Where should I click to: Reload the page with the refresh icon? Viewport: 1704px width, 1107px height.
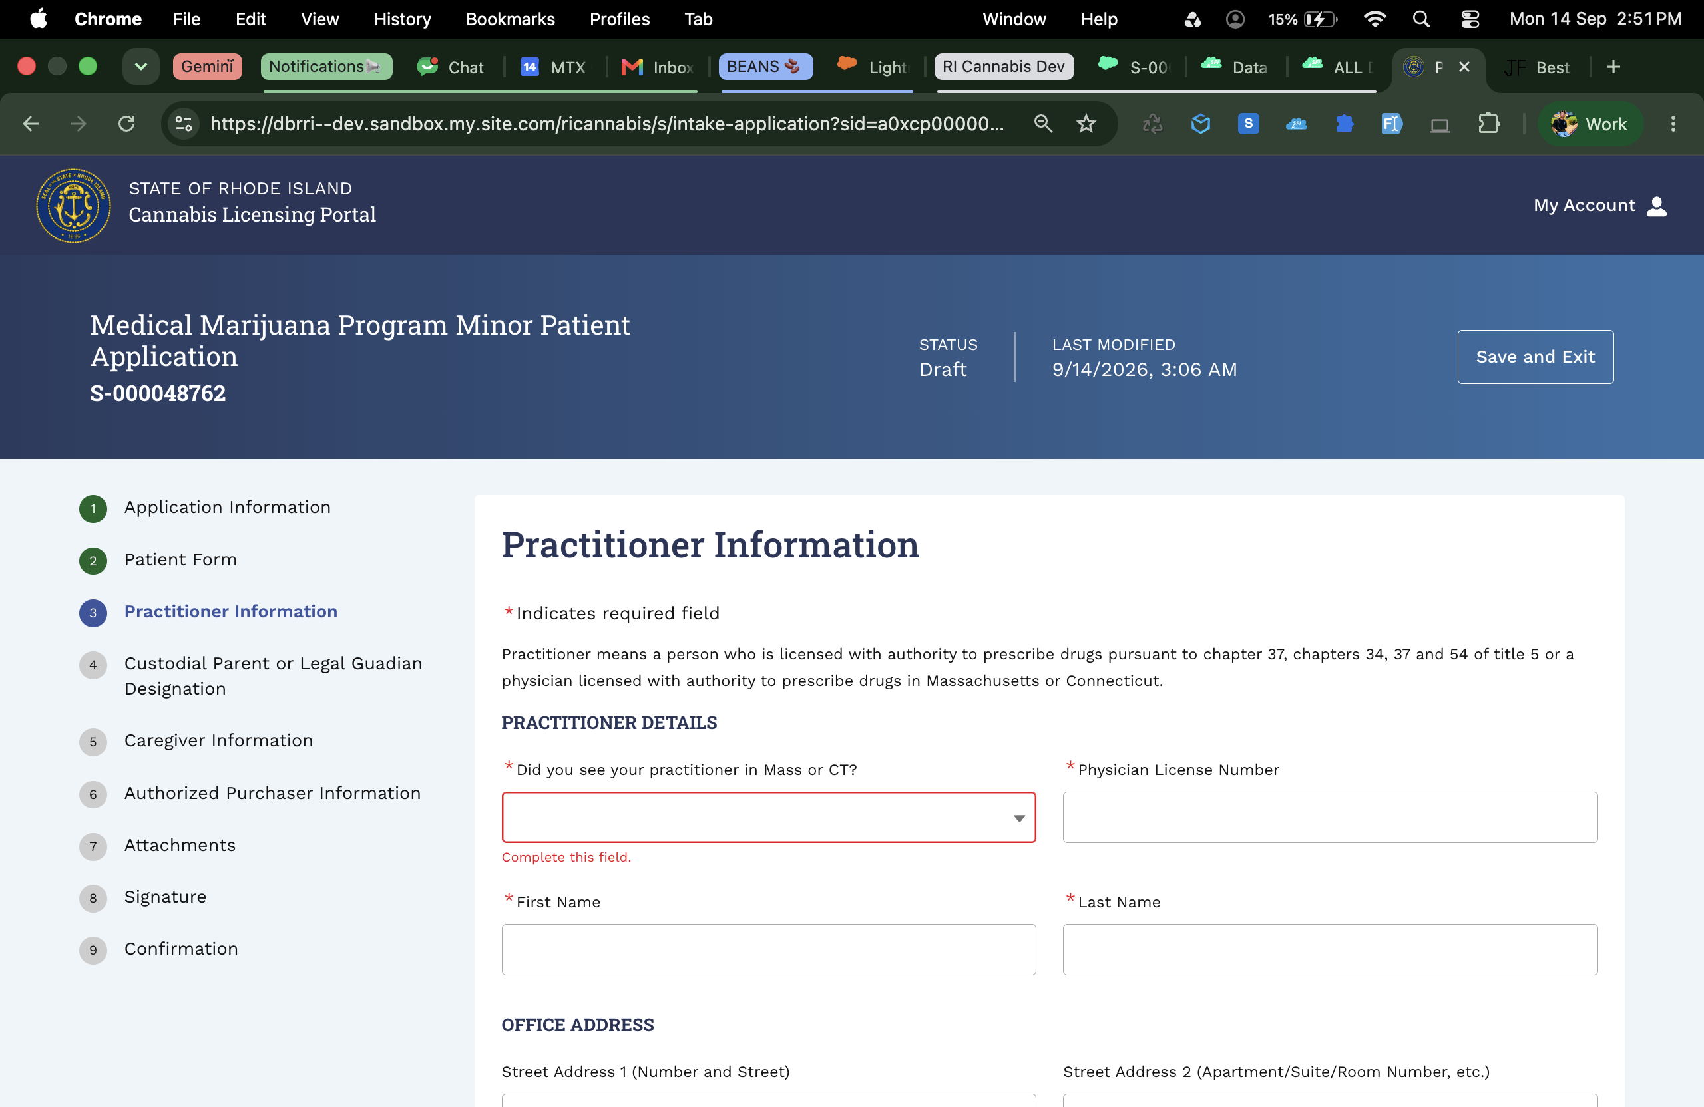click(x=126, y=124)
